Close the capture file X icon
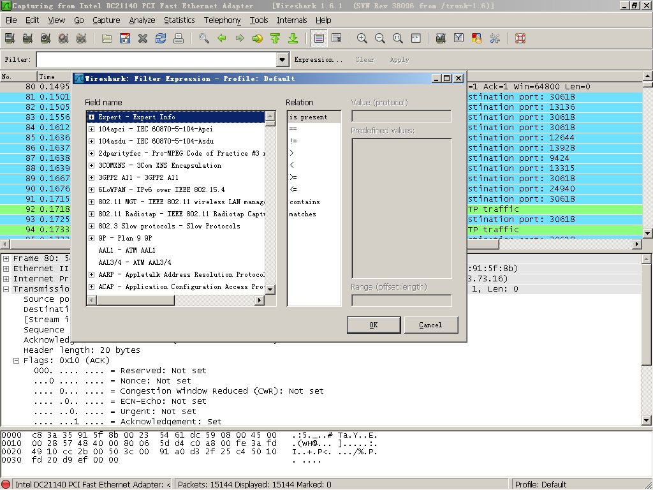 (143, 38)
